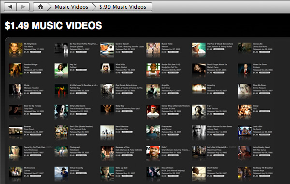Add the Just a Girl video
The image size is (290, 184).
(x=265, y=135)
